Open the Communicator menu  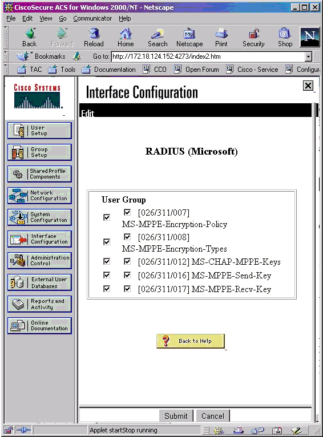tap(92, 19)
